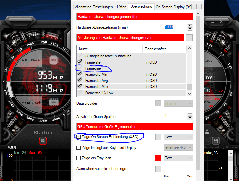This screenshot has height=181, width=239.
Task: Toggle the Framerate Avg checkmark
Action: [x=80, y=80]
